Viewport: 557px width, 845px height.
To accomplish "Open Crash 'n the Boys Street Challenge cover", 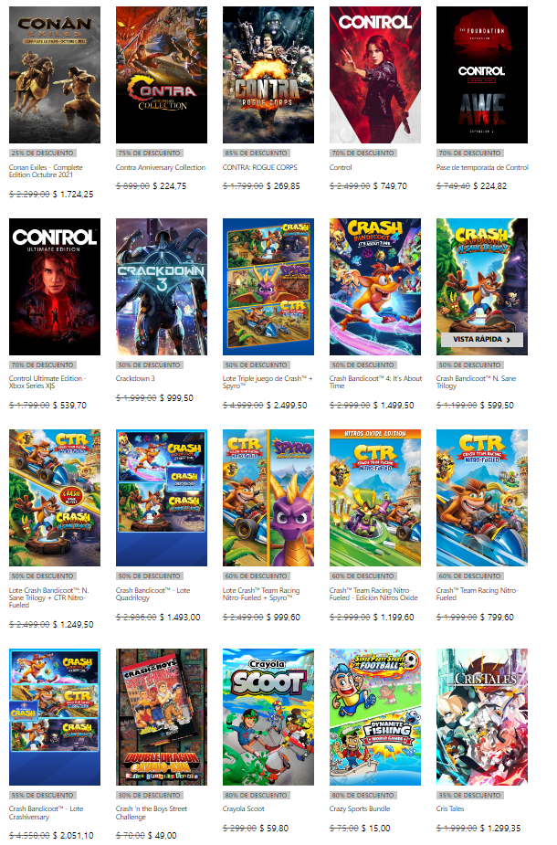I will coord(162,717).
